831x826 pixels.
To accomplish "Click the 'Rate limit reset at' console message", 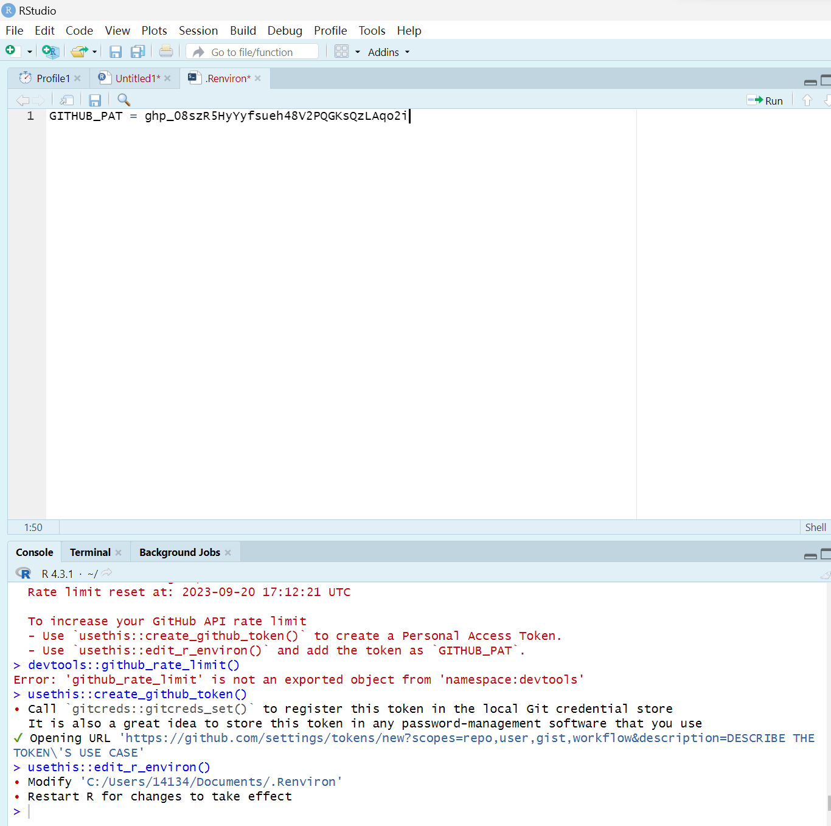I will tap(189, 592).
